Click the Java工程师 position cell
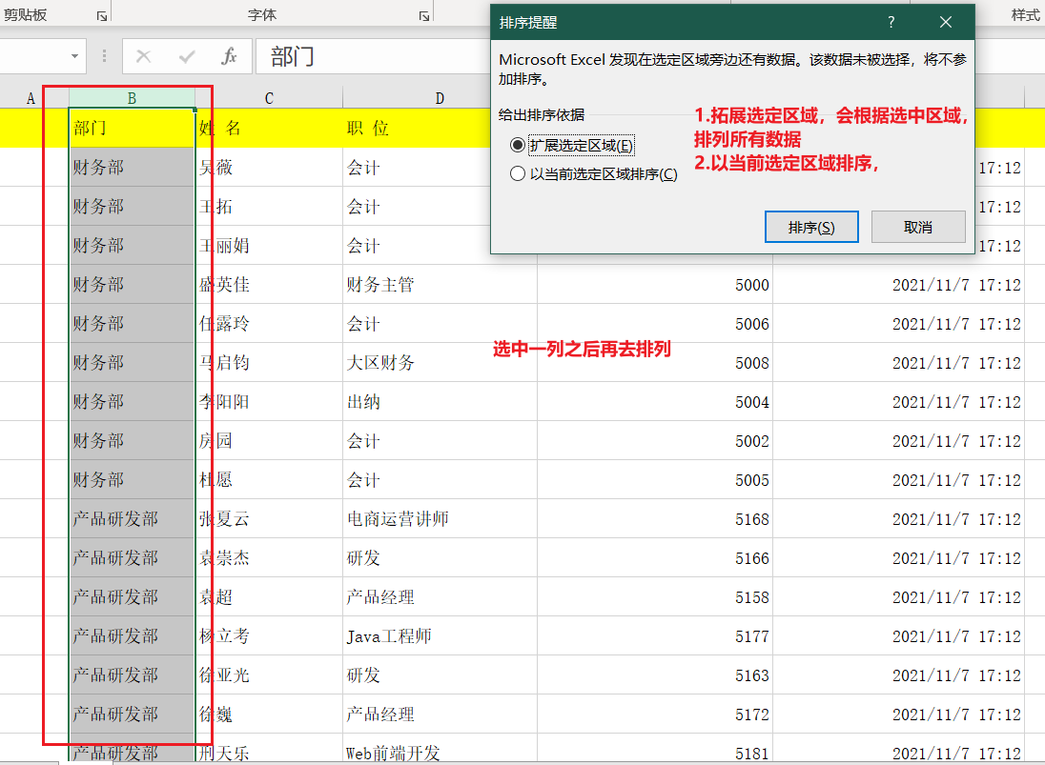Image resolution: width=1045 pixels, height=765 pixels. 440,636
